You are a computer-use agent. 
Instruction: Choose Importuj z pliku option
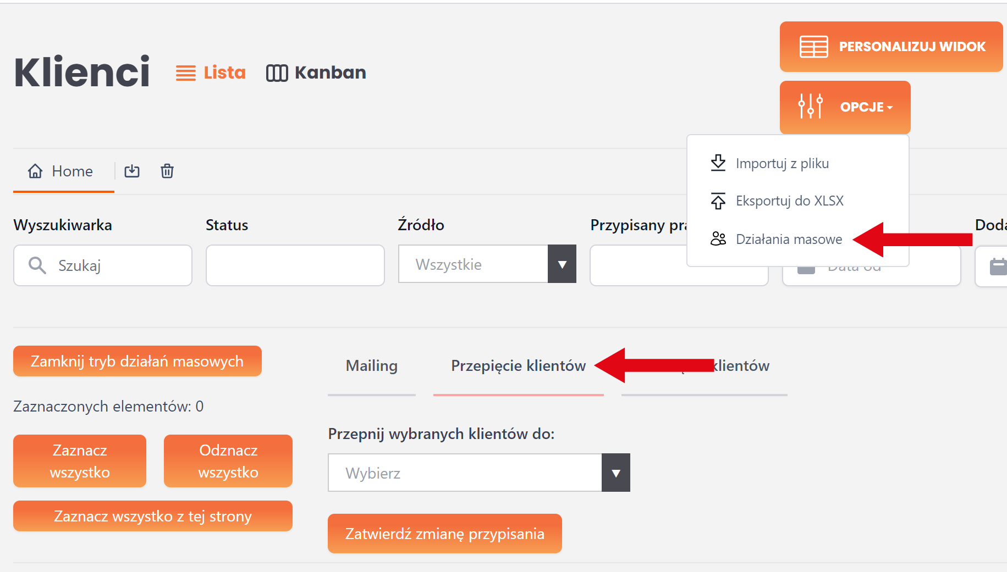coord(782,163)
